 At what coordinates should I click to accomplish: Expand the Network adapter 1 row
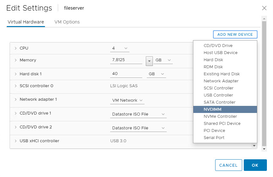15,99
